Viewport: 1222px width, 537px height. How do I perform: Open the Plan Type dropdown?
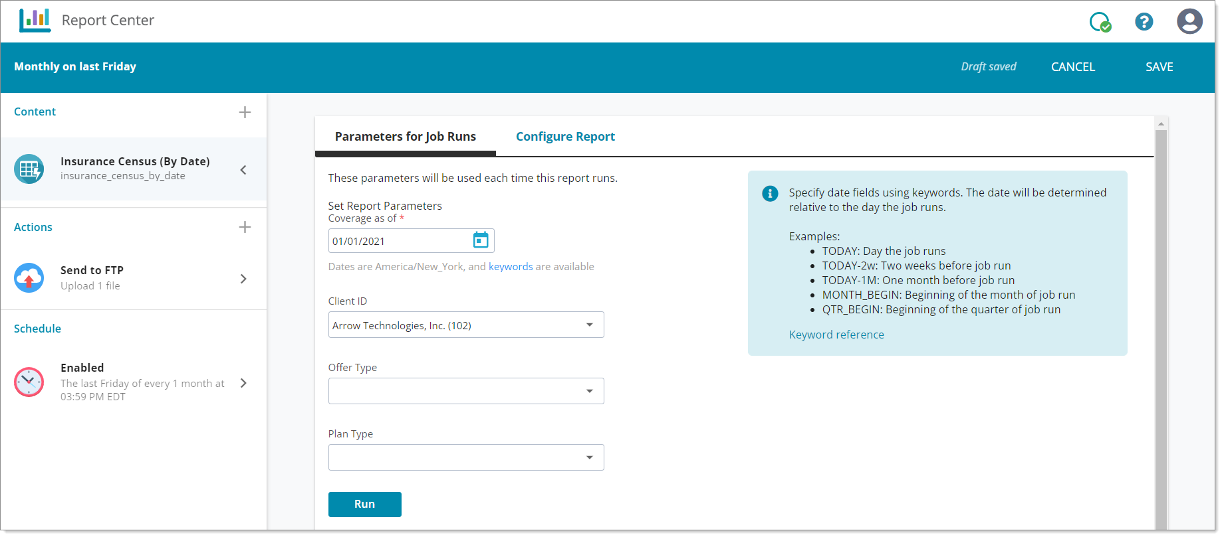[x=466, y=457]
